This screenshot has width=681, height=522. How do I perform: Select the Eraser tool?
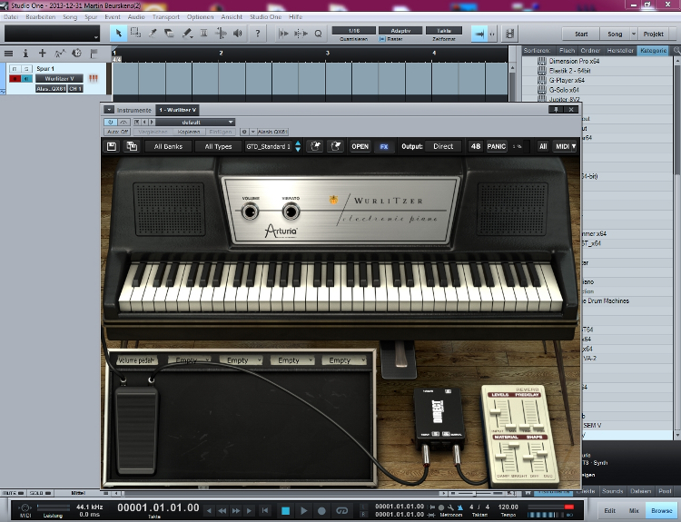170,33
